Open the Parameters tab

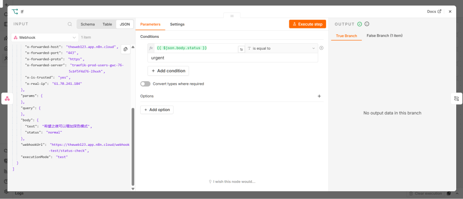tap(150, 24)
